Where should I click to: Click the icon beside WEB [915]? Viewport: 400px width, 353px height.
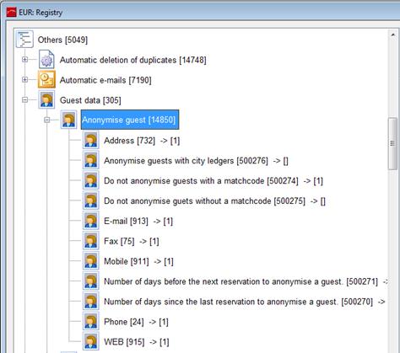91,342
